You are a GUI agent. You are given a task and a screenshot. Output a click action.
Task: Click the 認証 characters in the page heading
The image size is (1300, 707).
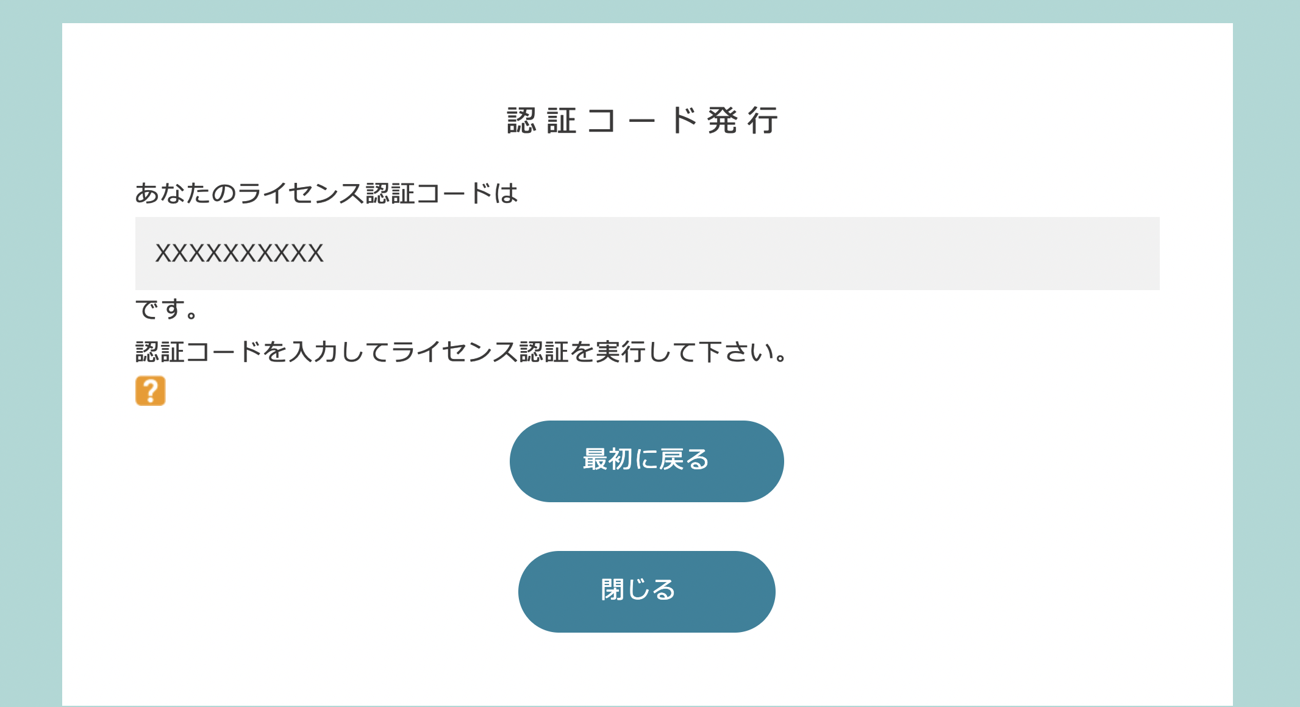(x=541, y=120)
